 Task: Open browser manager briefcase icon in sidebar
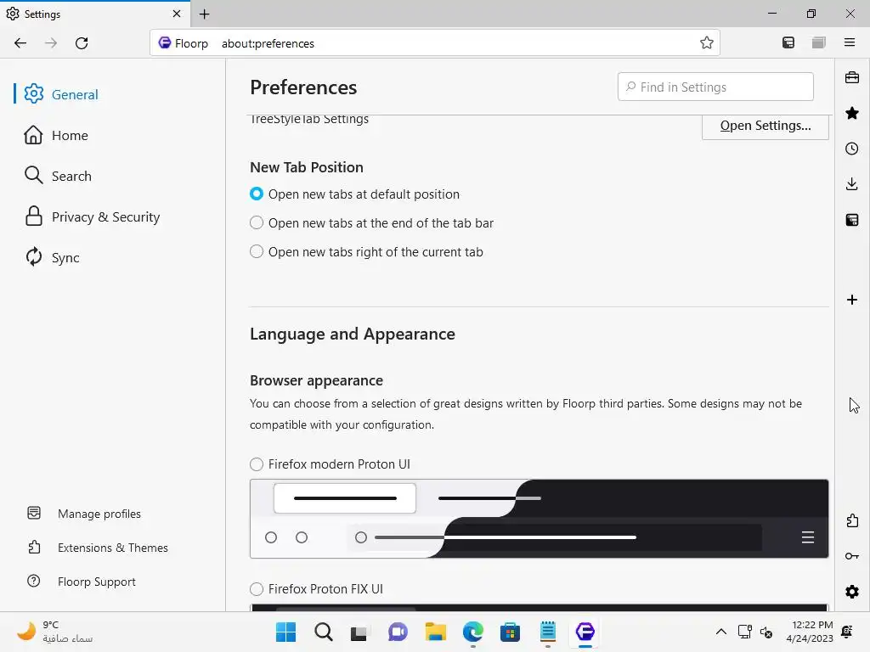pos(852,77)
